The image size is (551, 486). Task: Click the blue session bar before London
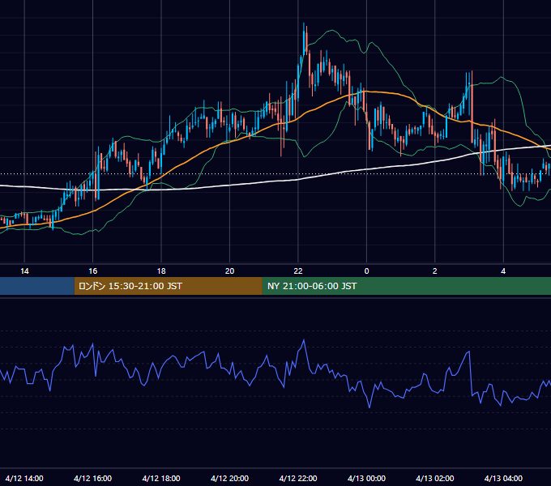point(37,286)
